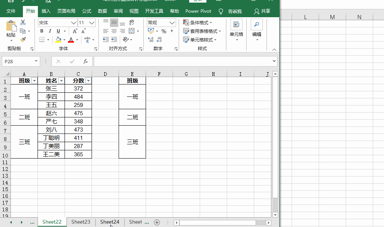384x227 pixels.
Task: Increase font size with large A
Action: tap(75, 31)
